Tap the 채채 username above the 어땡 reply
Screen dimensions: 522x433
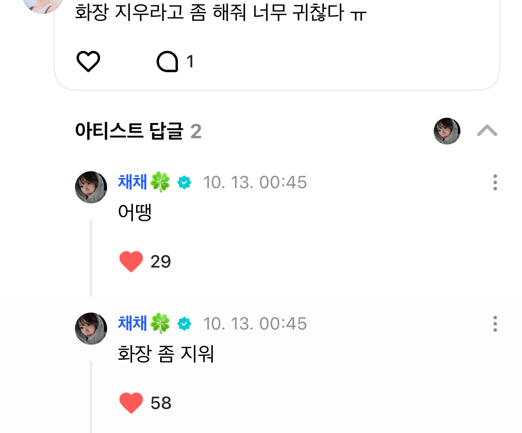pos(133,182)
